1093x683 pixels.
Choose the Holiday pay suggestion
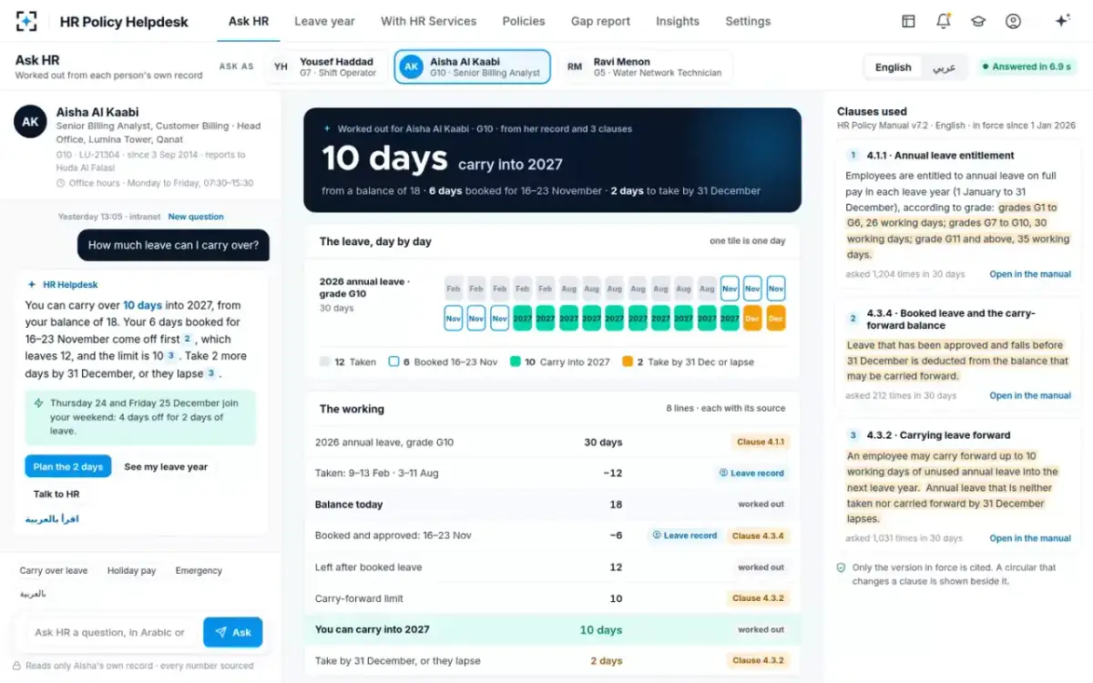click(132, 571)
